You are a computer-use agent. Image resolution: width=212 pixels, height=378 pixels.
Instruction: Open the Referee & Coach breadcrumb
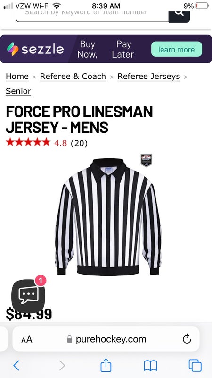pos(73,77)
